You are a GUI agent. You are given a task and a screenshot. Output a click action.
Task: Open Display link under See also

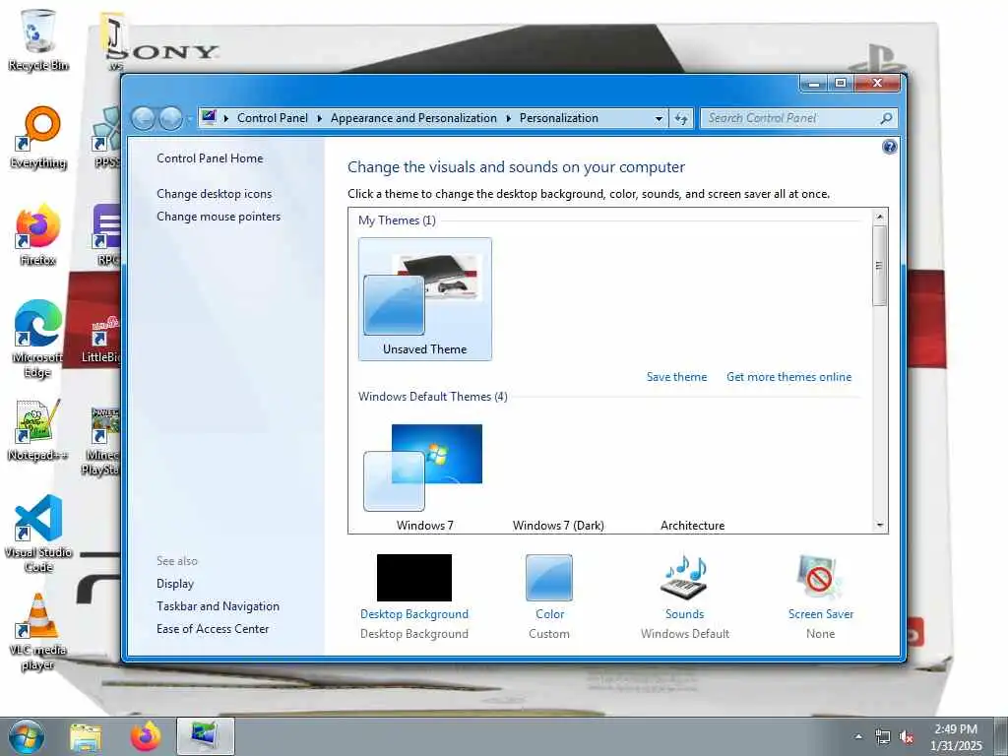[175, 584]
